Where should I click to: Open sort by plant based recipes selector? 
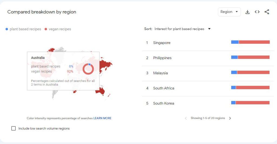pyautogui.click(x=179, y=29)
